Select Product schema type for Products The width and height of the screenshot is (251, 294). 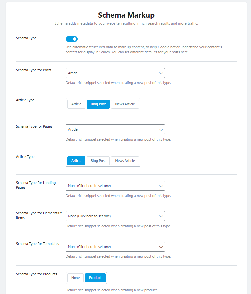[95, 278]
